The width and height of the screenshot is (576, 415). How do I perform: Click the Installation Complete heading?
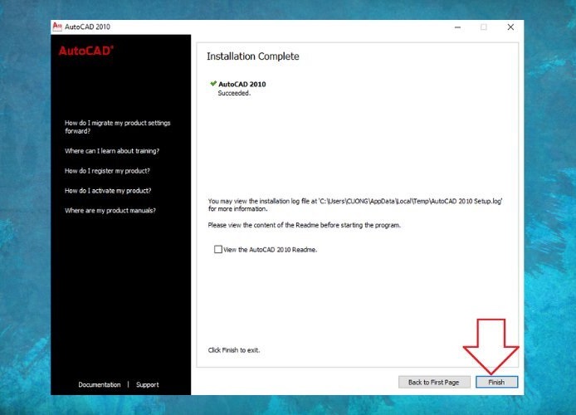(252, 56)
